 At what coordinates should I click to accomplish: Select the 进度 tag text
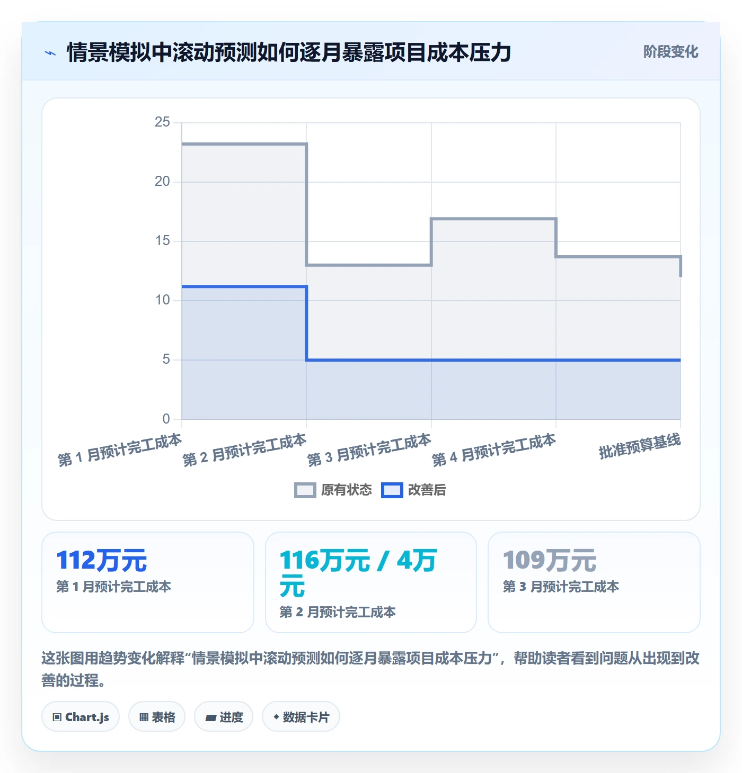[x=231, y=717]
